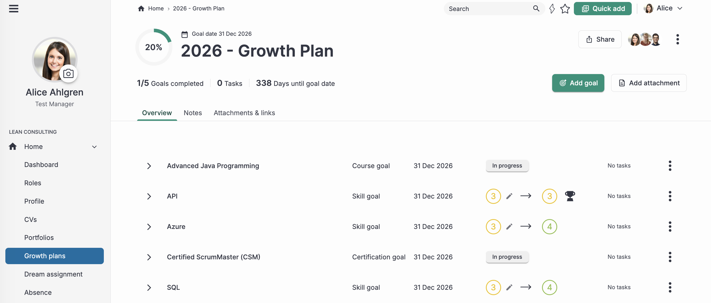Open the Quick add panel
The image size is (711, 303).
(603, 8)
